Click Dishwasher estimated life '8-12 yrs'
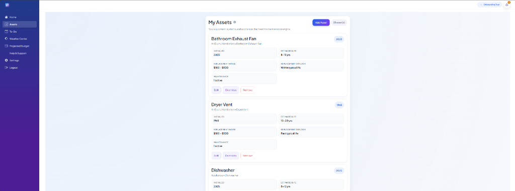The height and width of the screenshot is (191, 515). 286,186
